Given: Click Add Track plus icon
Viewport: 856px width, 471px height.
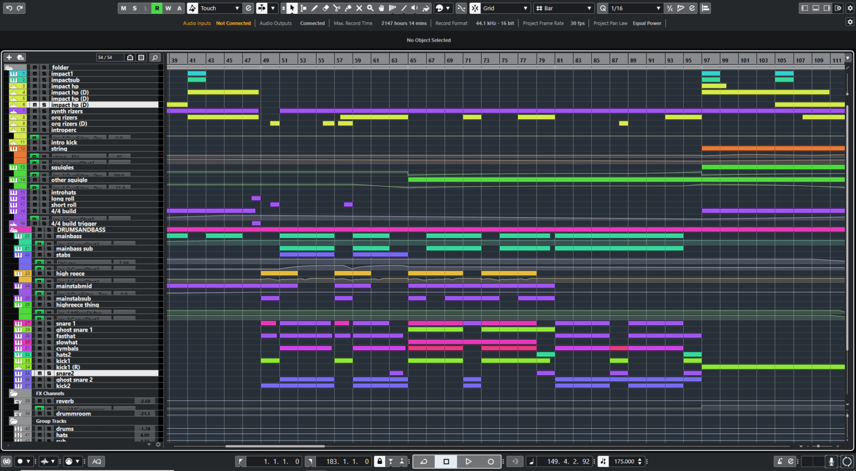Looking at the screenshot, I should pyautogui.click(x=9, y=57).
